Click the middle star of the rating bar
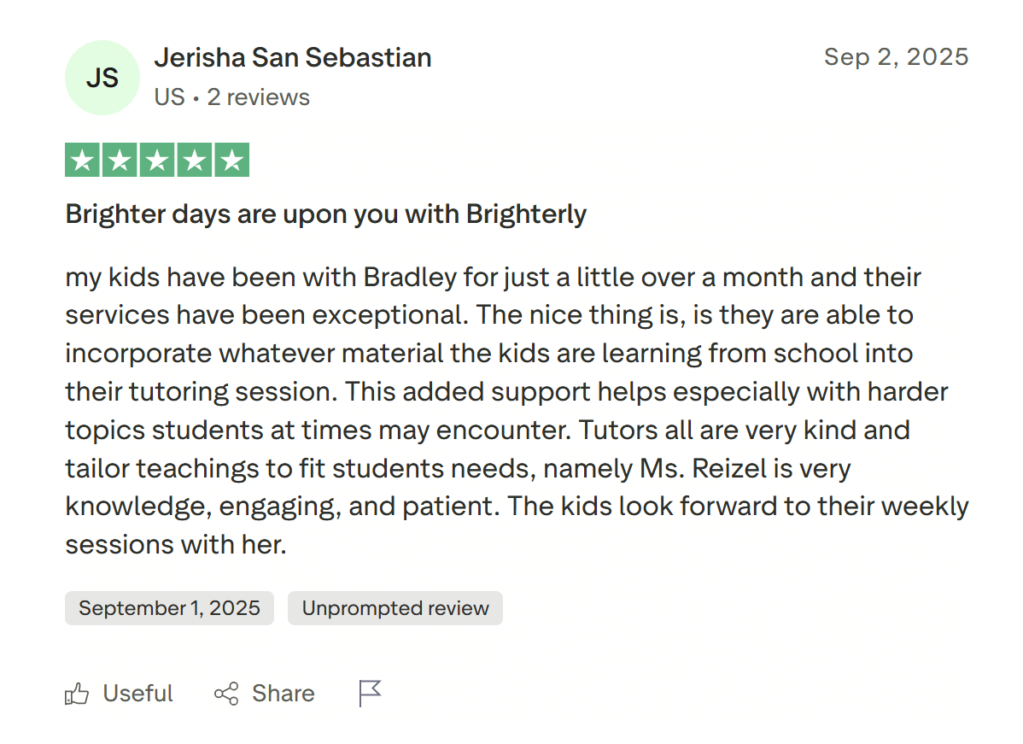The image size is (1023, 744). 157,160
